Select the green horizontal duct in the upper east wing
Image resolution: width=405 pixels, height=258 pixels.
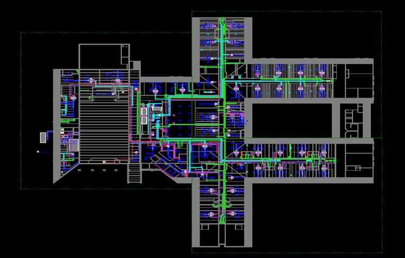click(x=282, y=80)
